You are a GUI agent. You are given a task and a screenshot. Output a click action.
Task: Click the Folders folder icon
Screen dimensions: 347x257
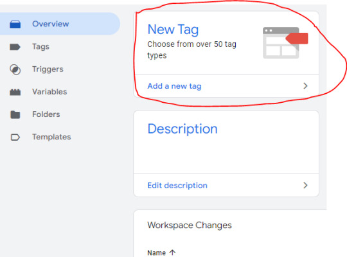click(15, 114)
